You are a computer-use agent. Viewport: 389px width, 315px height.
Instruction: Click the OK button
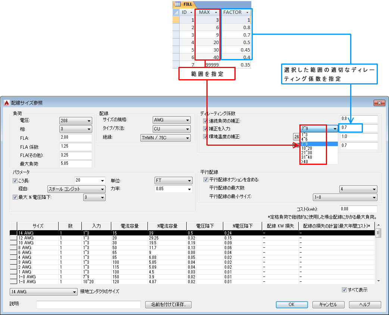(x=292, y=305)
